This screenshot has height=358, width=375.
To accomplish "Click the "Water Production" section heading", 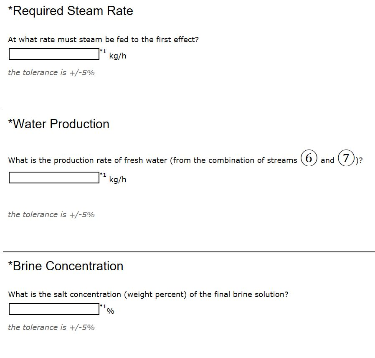I will point(59,124).
